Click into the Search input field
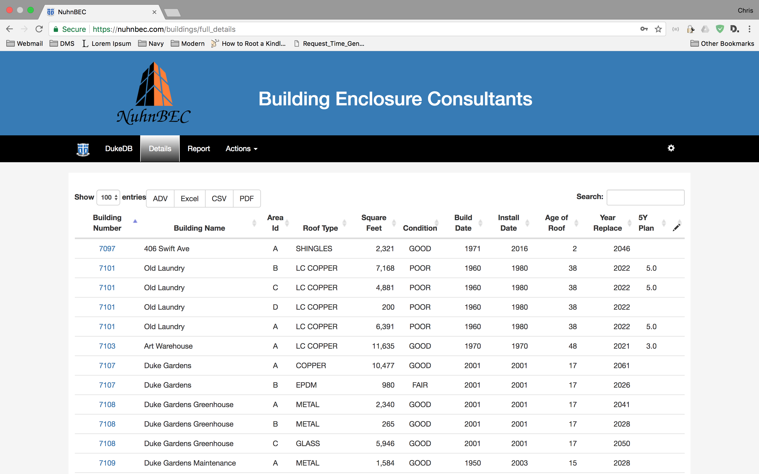The height and width of the screenshot is (474, 759). [x=645, y=197]
